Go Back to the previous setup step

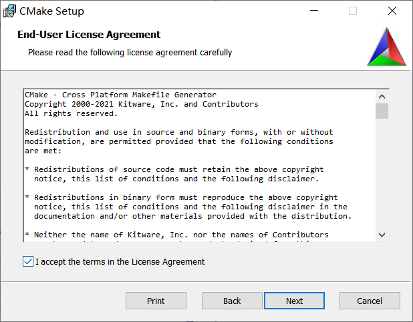point(232,301)
